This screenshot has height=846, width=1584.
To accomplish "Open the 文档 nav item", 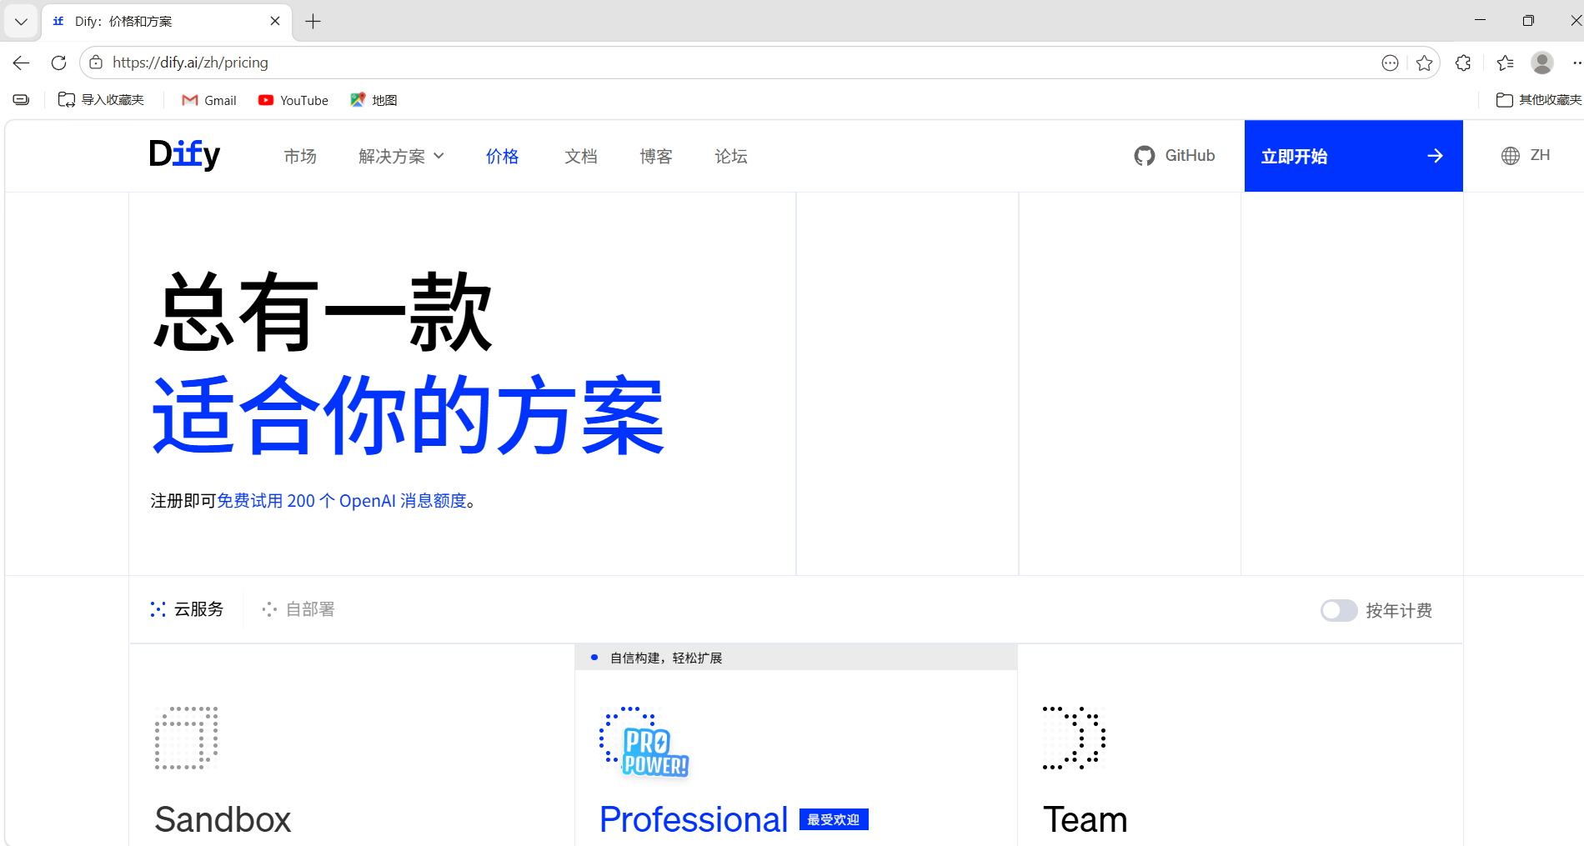I will (x=581, y=156).
